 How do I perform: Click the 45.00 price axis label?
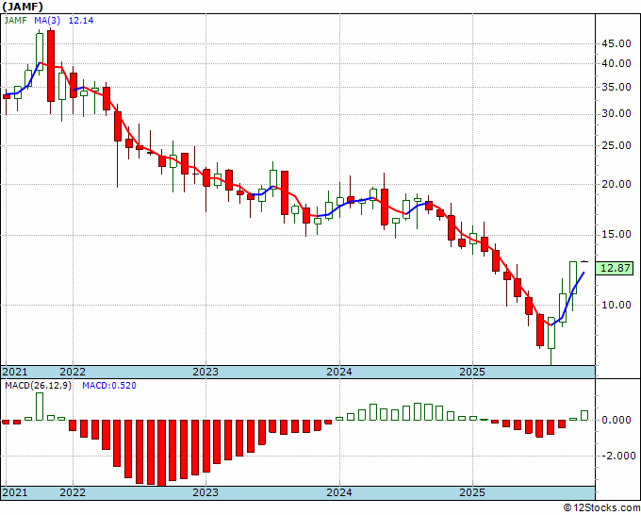(x=616, y=43)
